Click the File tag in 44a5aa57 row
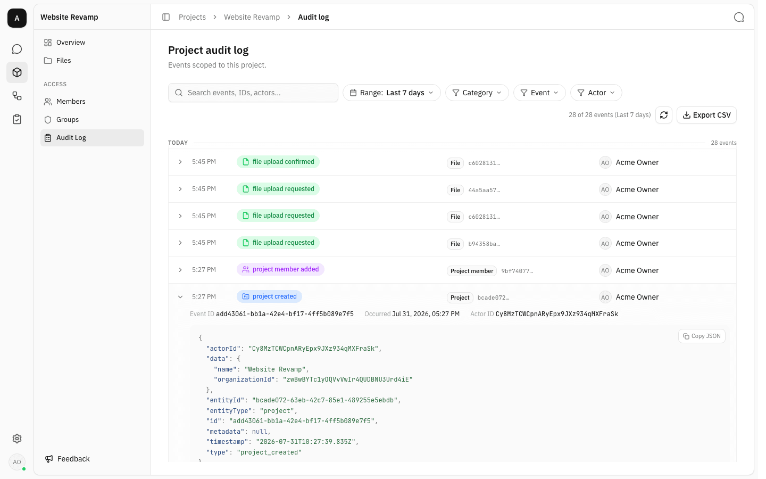This screenshot has height=479, width=766. click(455, 190)
